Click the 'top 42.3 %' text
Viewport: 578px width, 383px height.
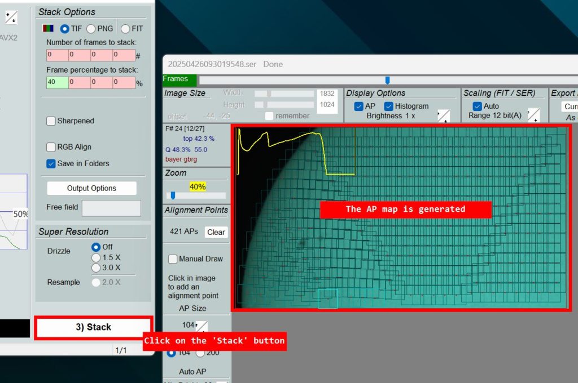199,139
